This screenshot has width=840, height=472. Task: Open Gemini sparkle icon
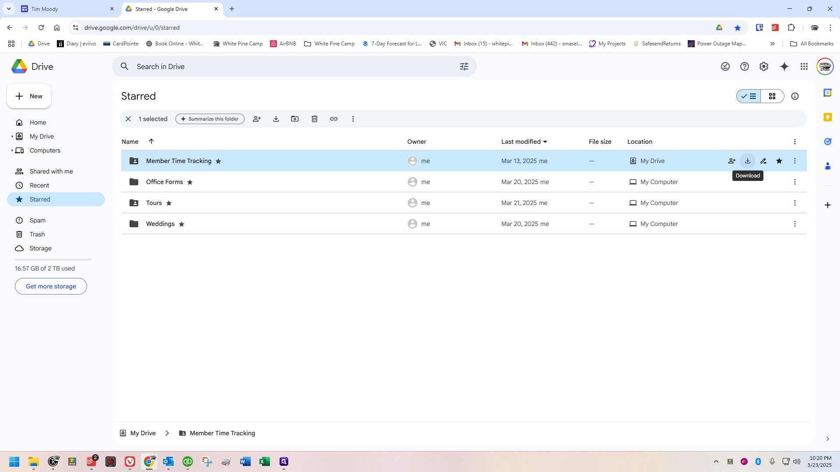[x=784, y=66]
